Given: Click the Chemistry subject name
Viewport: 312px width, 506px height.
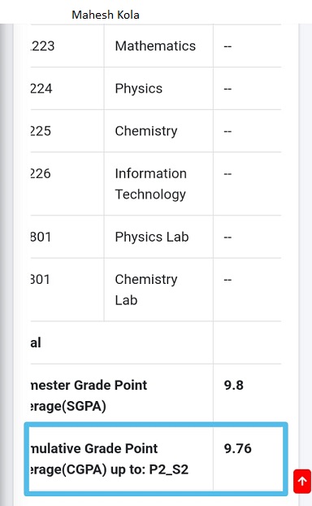Looking at the screenshot, I should [x=146, y=131].
